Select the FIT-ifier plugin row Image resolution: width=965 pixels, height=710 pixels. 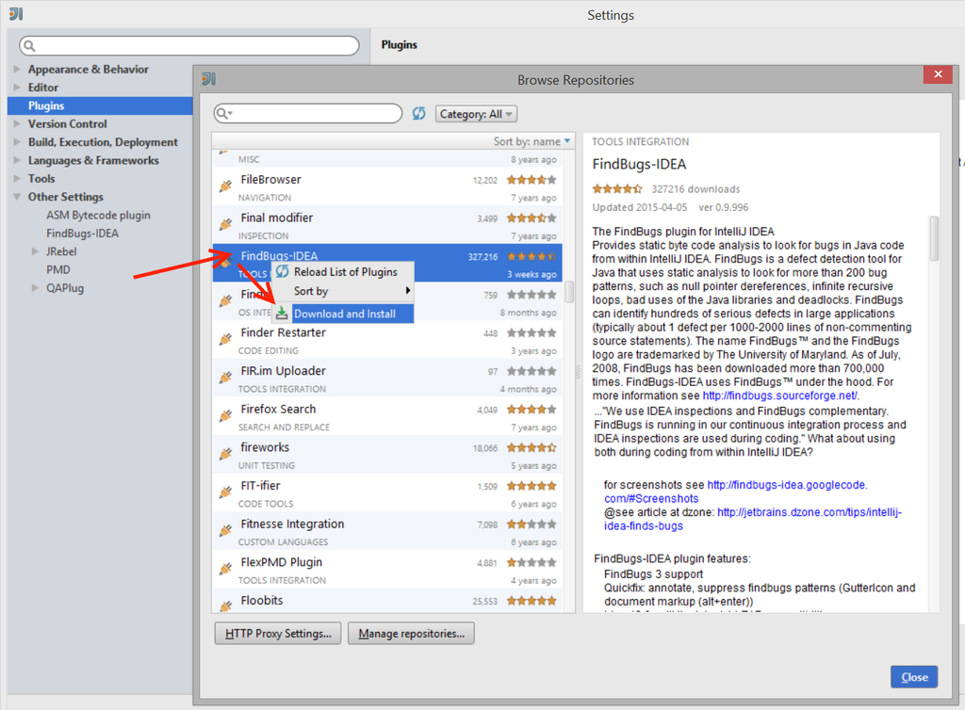tap(387, 492)
